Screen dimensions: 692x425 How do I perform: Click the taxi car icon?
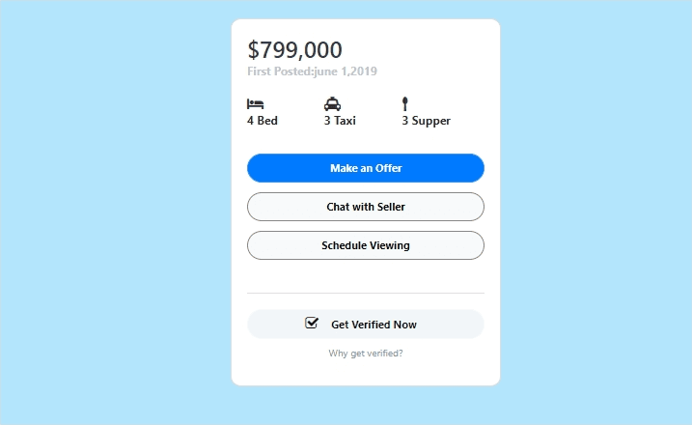coord(332,103)
